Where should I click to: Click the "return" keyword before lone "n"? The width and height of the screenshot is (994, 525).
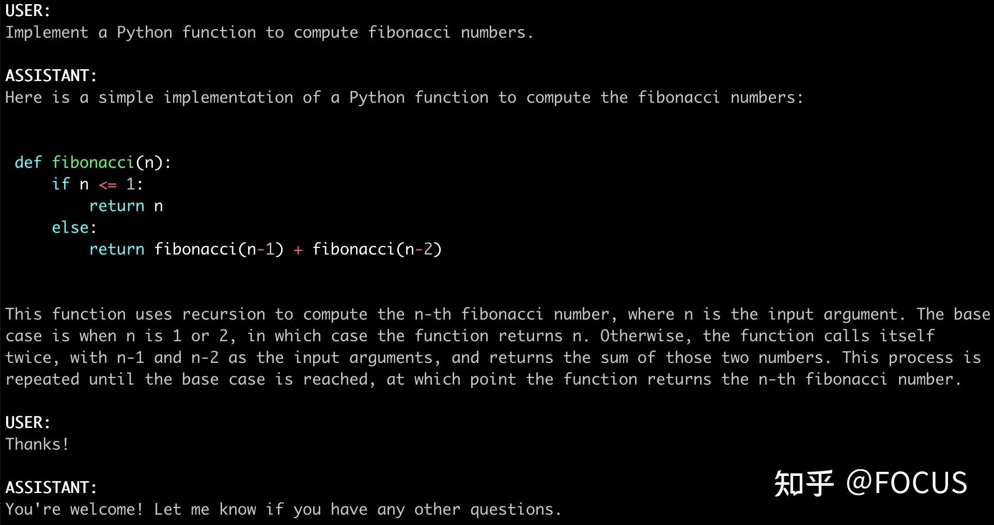[117, 206]
